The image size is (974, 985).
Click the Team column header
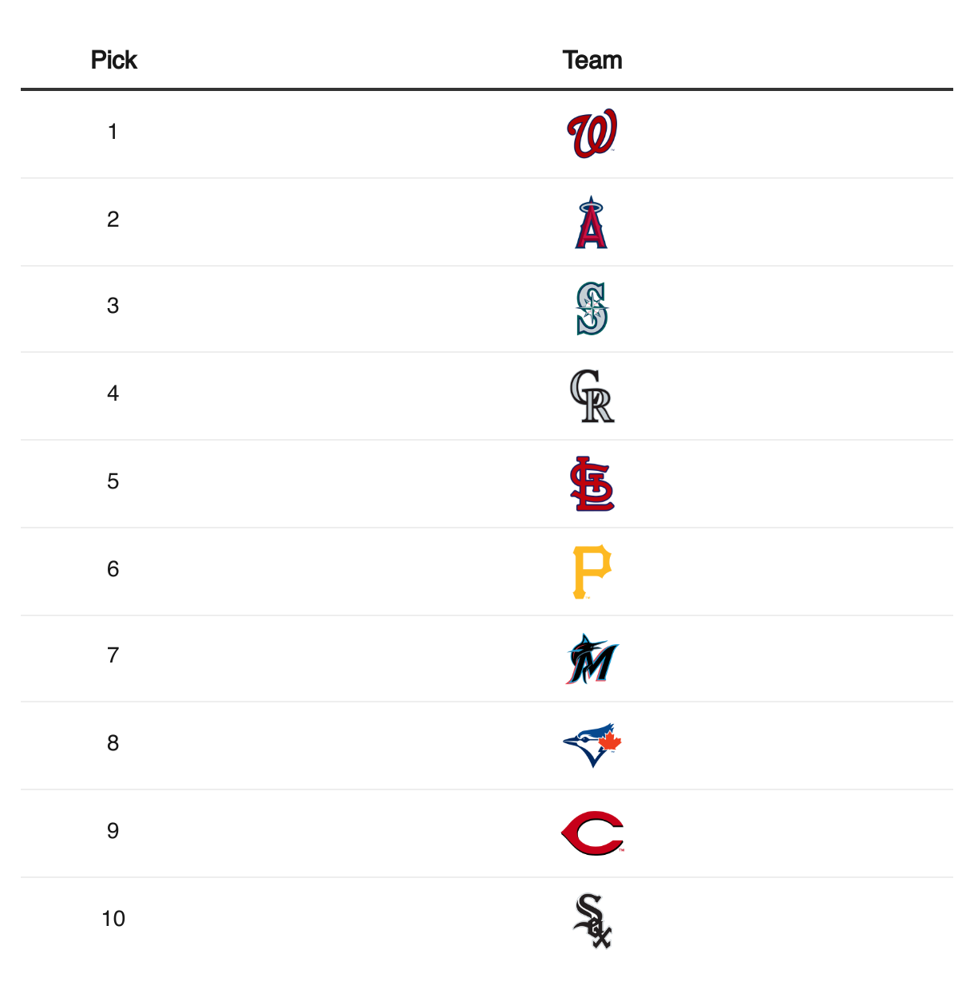tap(592, 60)
